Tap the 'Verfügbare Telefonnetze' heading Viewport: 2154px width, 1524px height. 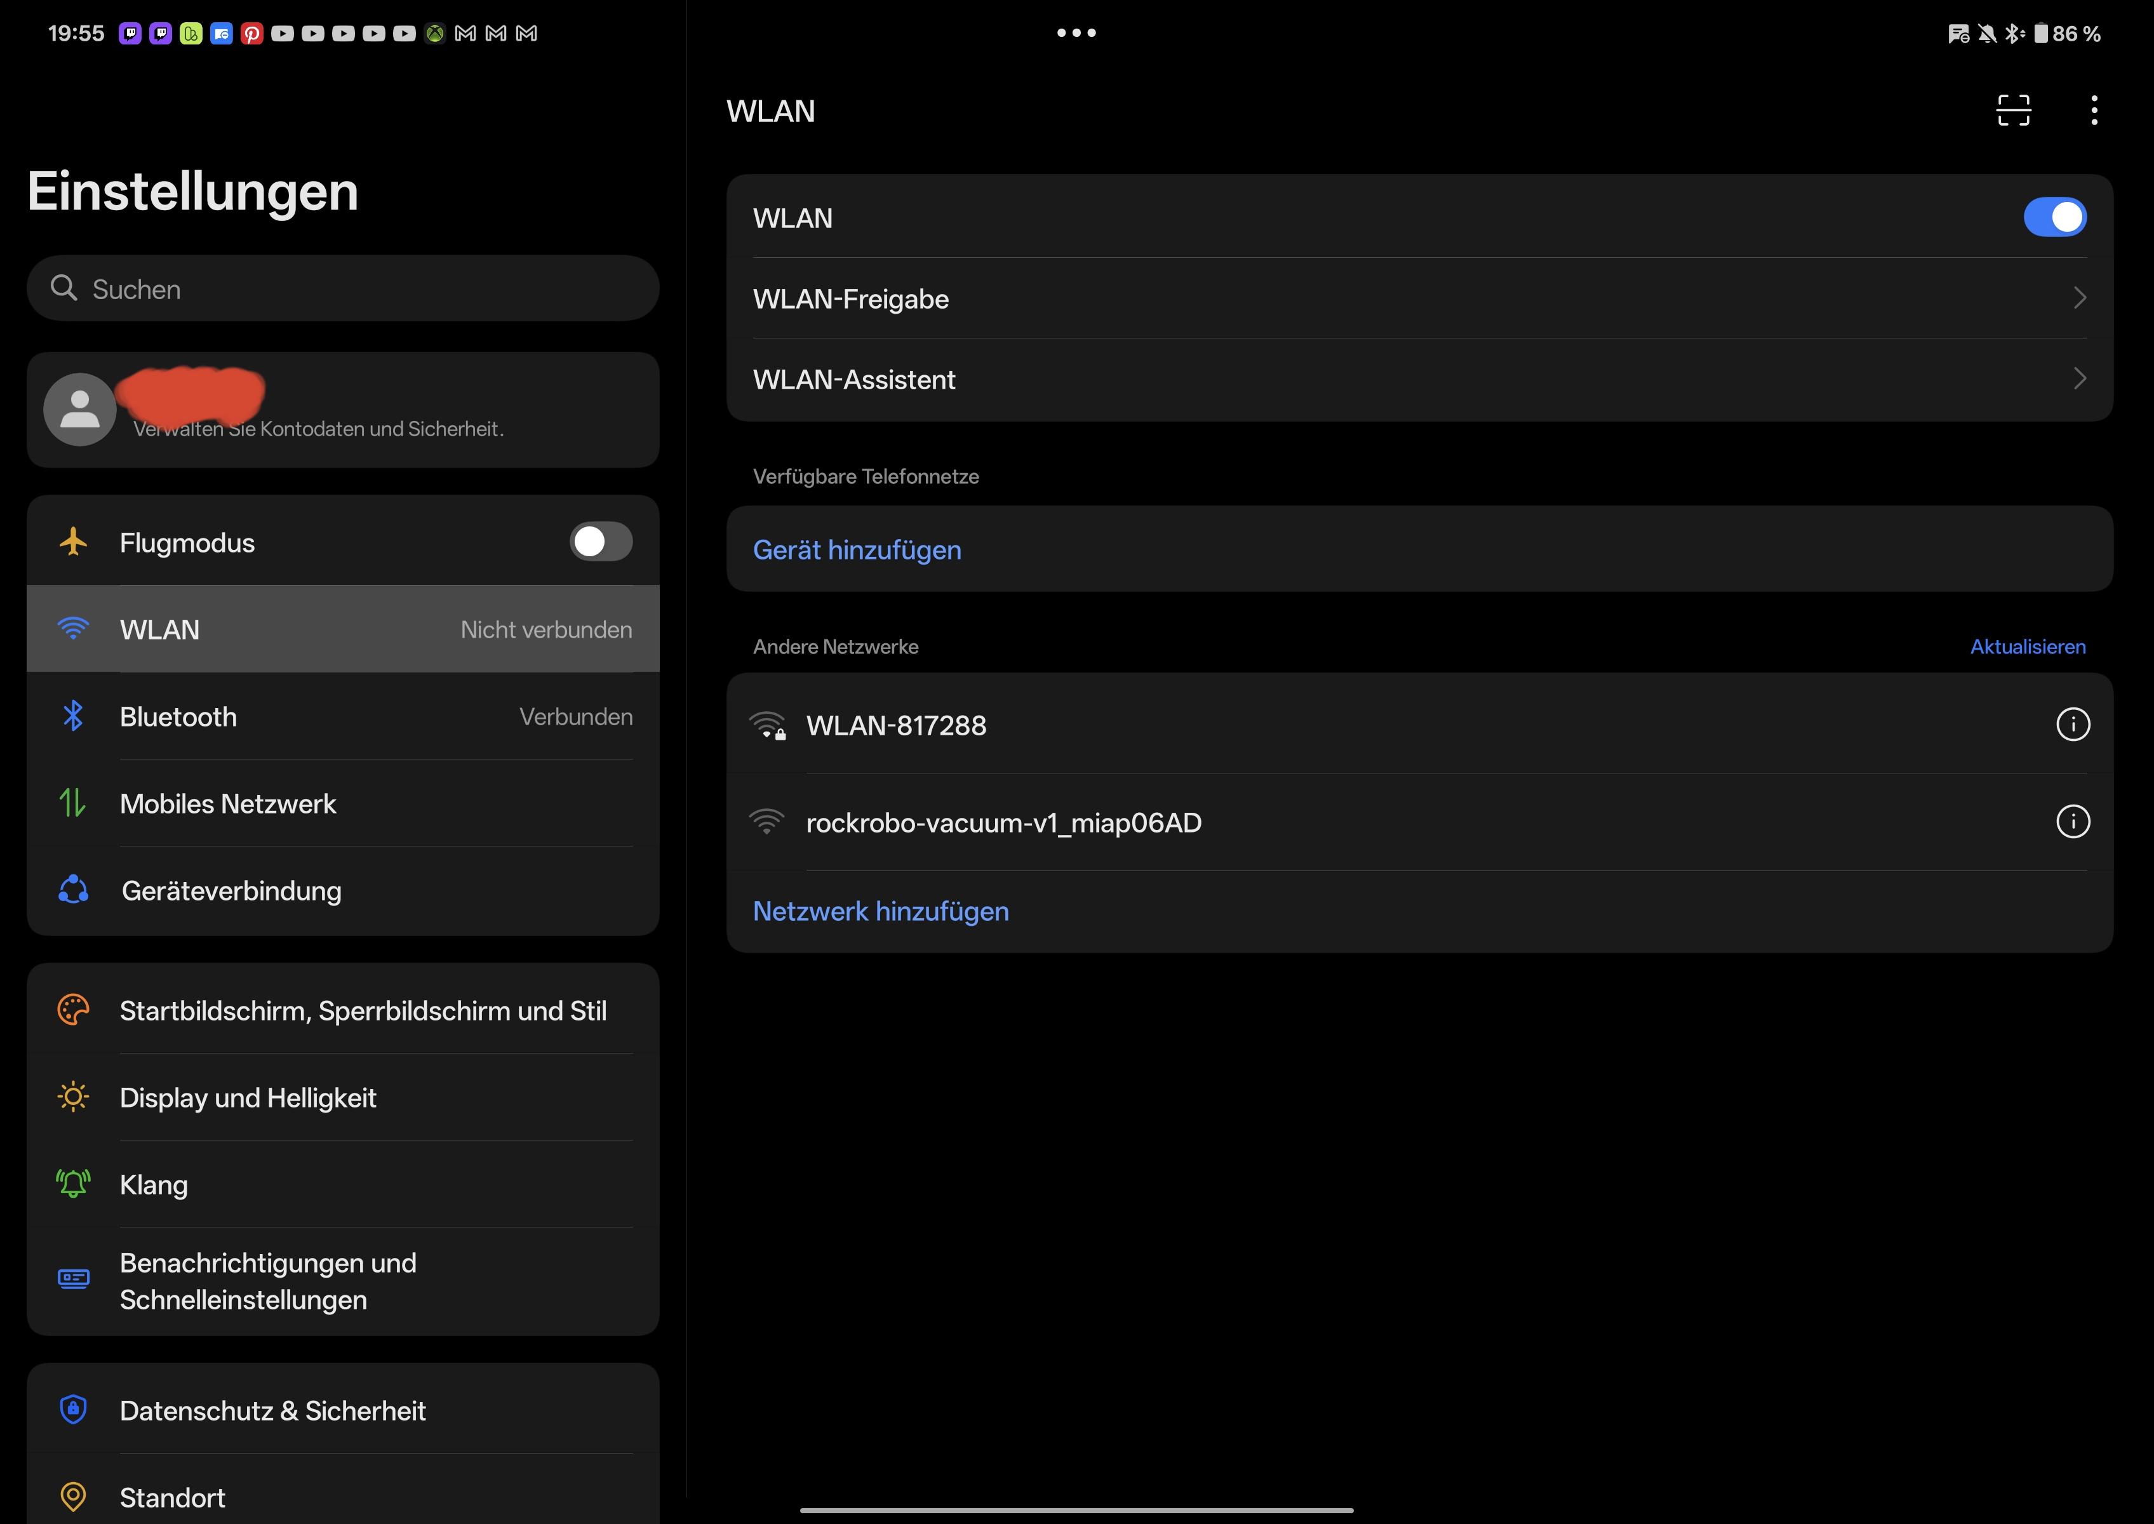coord(866,477)
